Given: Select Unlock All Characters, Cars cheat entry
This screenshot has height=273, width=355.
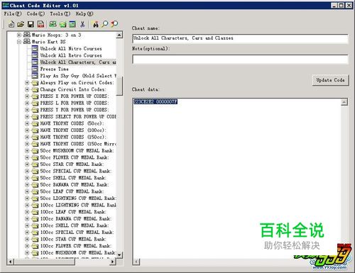Looking at the screenshot, I should tap(78, 62).
